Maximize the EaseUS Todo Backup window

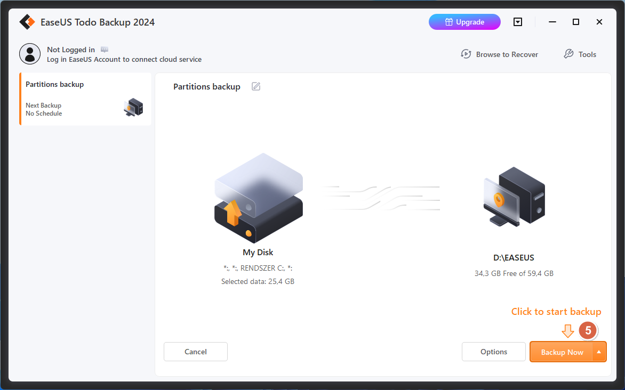point(575,22)
